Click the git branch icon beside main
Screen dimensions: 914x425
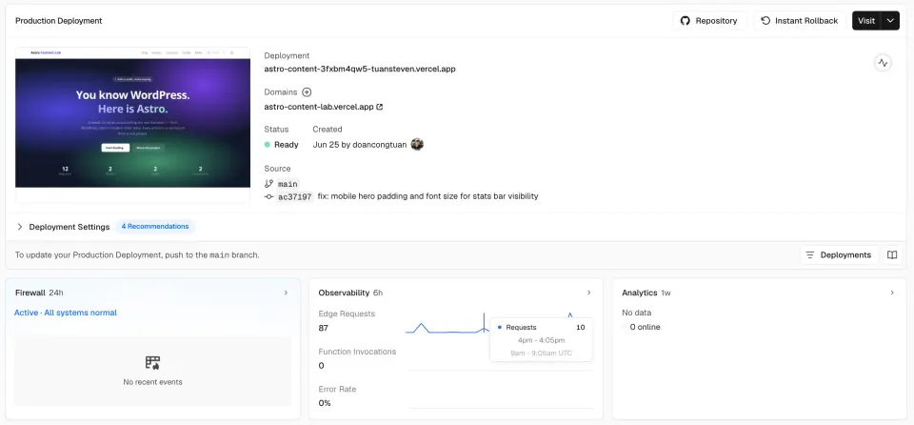click(268, 183)
